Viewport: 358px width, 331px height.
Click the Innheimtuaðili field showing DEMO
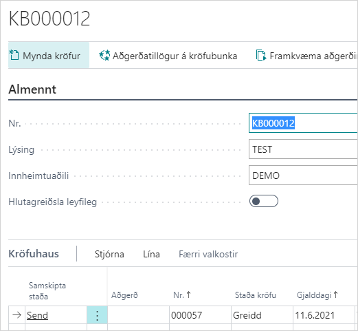[303, 175]
